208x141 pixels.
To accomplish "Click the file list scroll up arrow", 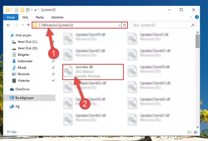I will click(197, 32).
